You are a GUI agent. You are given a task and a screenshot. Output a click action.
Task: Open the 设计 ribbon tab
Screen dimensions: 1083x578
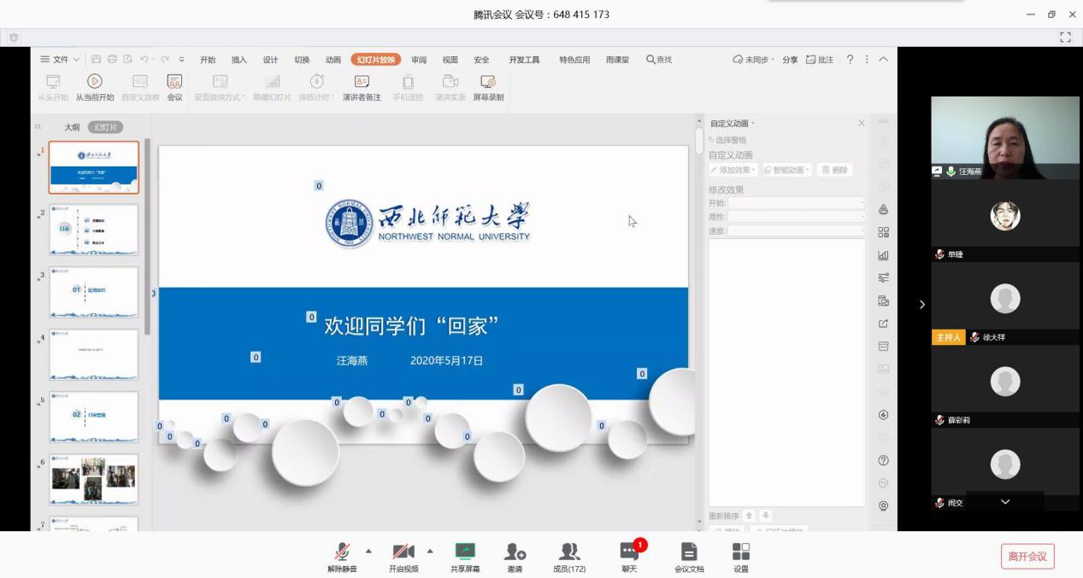[x=271, y=60]
